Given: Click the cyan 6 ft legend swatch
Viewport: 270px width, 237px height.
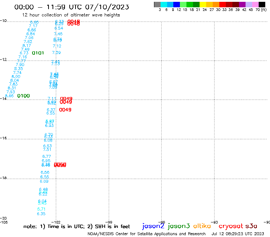Looking at the screenshot, I should pos(163,4).
